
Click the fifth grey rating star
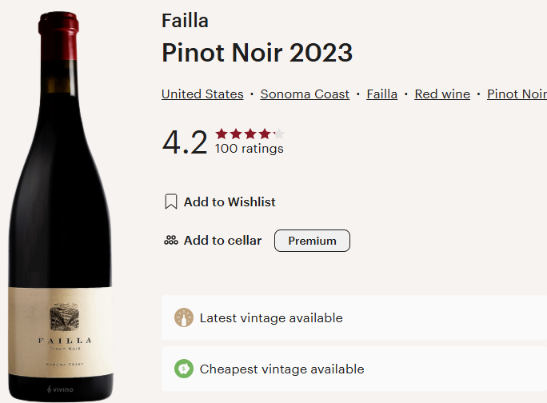[x=278, y=134]
